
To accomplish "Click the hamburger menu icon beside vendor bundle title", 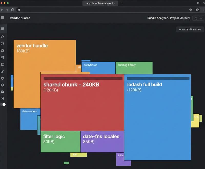I will click(2, 18).
